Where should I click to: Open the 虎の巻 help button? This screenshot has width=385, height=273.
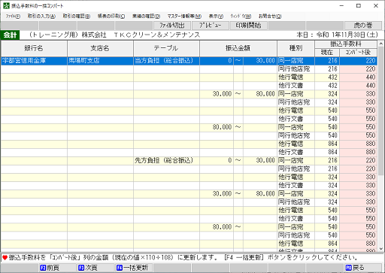pyautogui.click(x=363, y=26)
